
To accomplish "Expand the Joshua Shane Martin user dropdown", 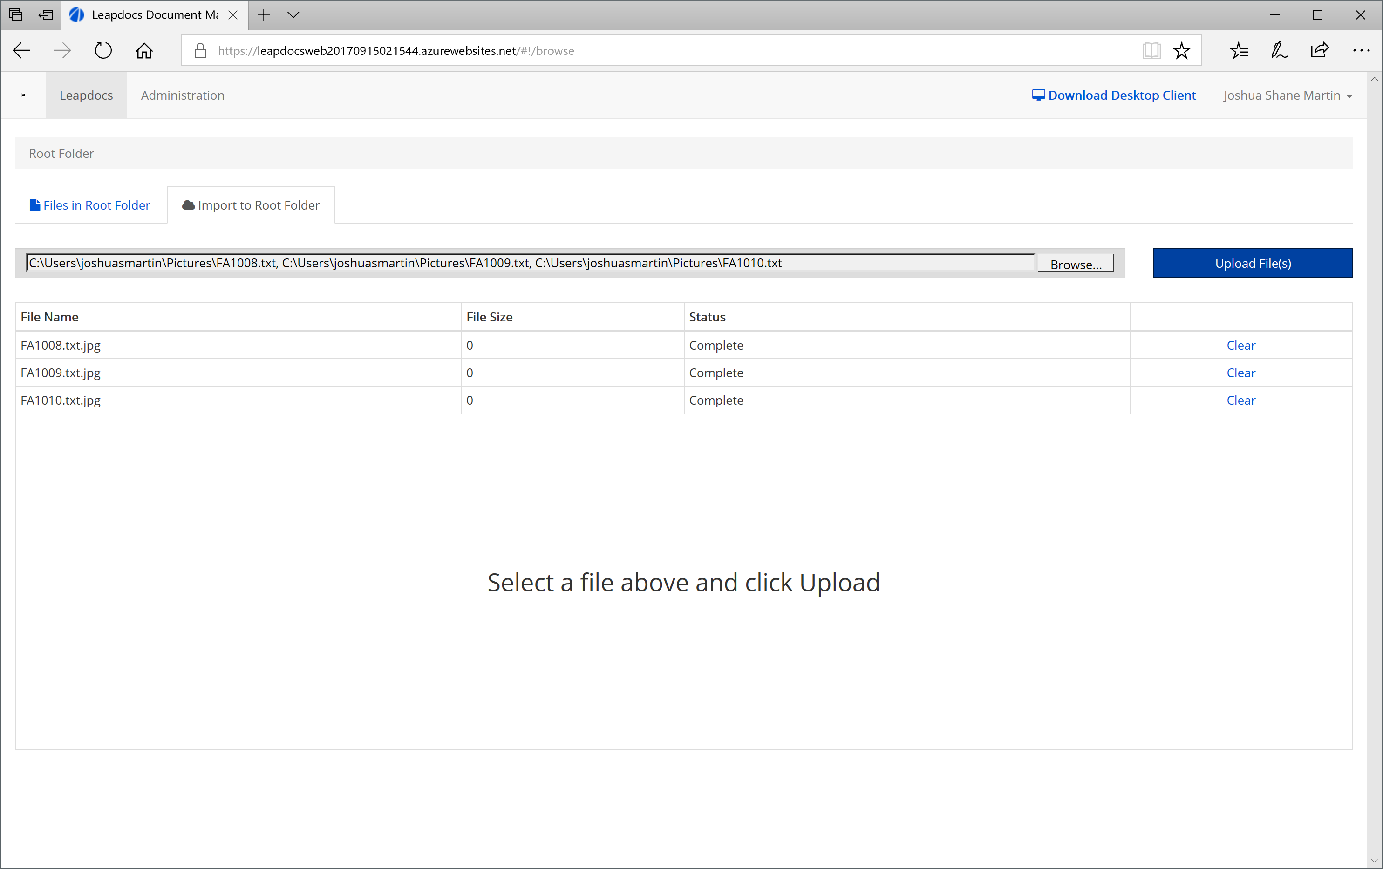I will pyautogui.click(x=1287, y=95).
